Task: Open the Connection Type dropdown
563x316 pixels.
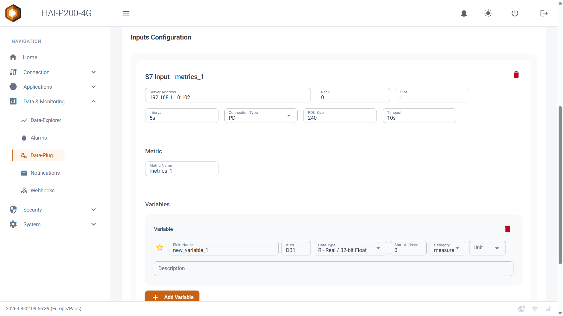Action: (261, 116)
